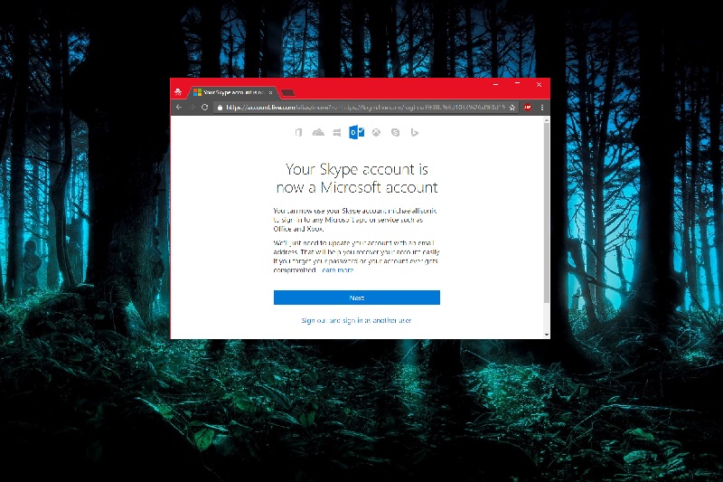Open the Adblock Plus extension icon
723x482 pixels.
point(528,107)
